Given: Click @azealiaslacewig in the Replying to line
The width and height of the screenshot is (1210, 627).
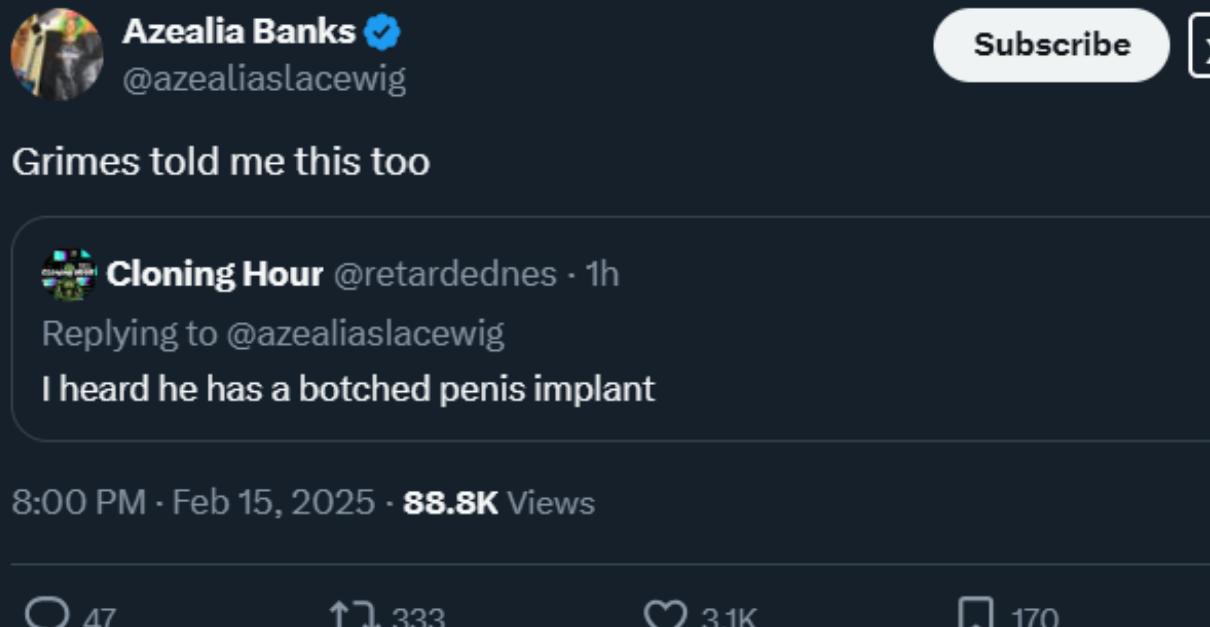Looking at the screenshot, I should click(x=365, y=333).
